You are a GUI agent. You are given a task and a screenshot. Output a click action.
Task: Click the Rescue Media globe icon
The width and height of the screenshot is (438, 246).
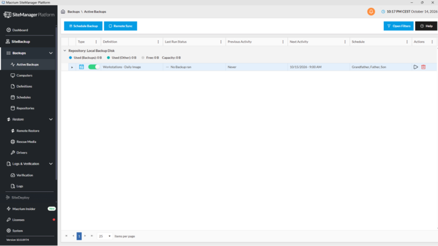click(x=13, y=142)
